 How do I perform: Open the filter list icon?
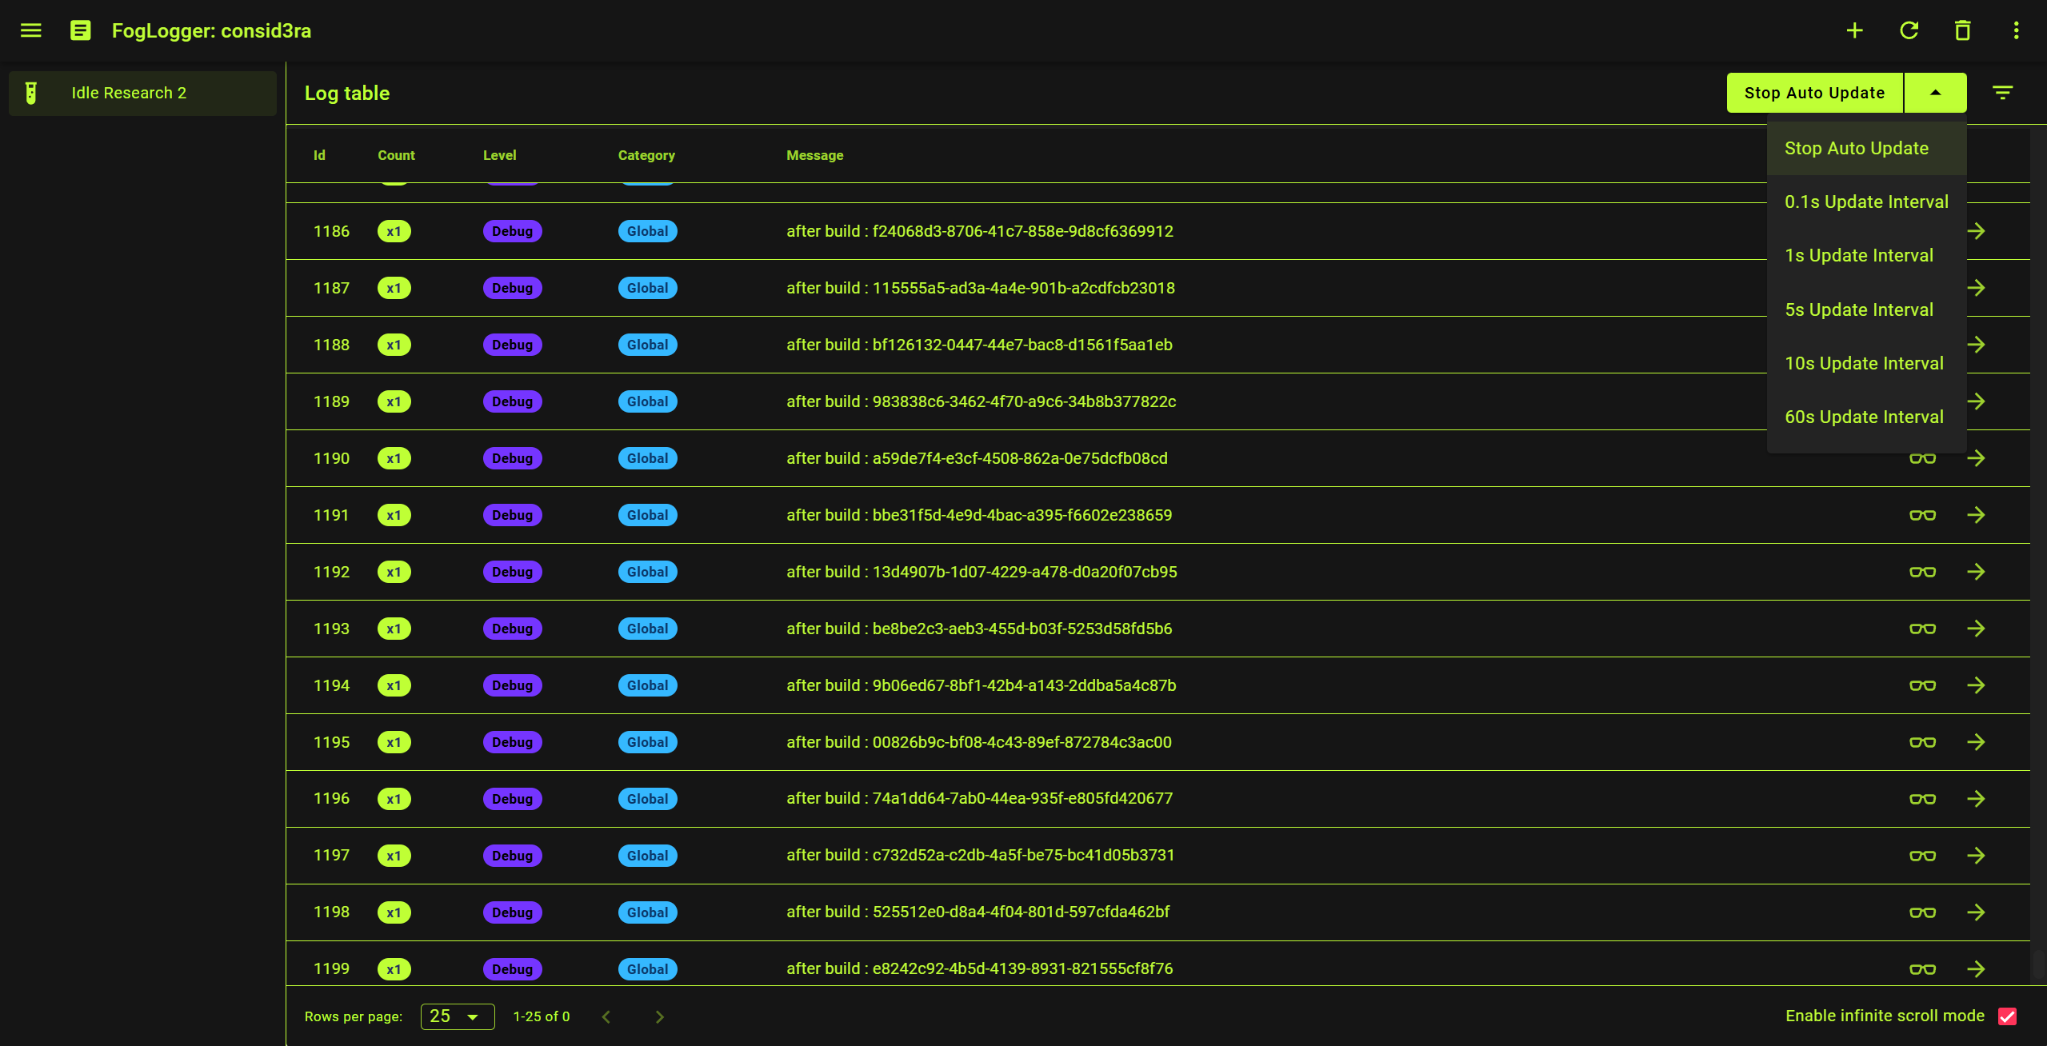click(2002, 93)
